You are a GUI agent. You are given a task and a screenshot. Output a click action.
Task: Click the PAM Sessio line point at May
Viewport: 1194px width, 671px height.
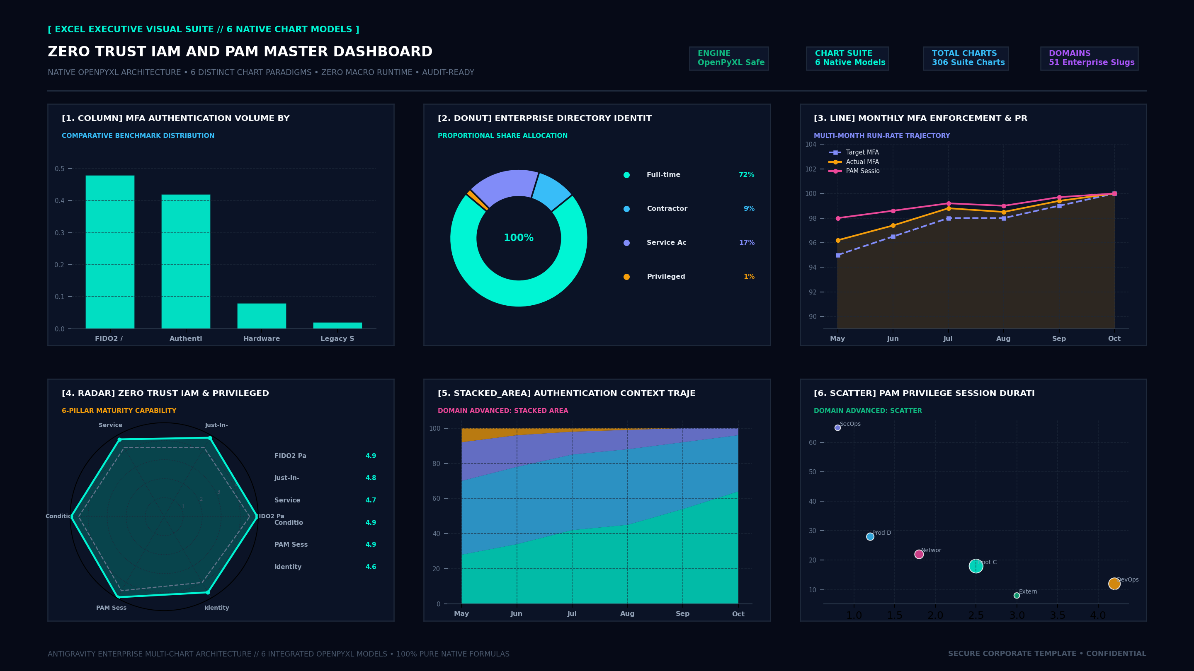[x=837, y=218]
